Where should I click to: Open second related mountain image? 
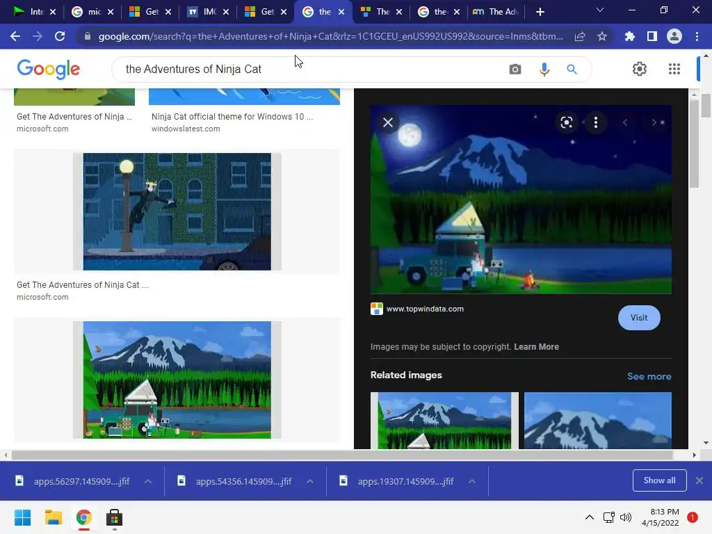tap(597, 421)
